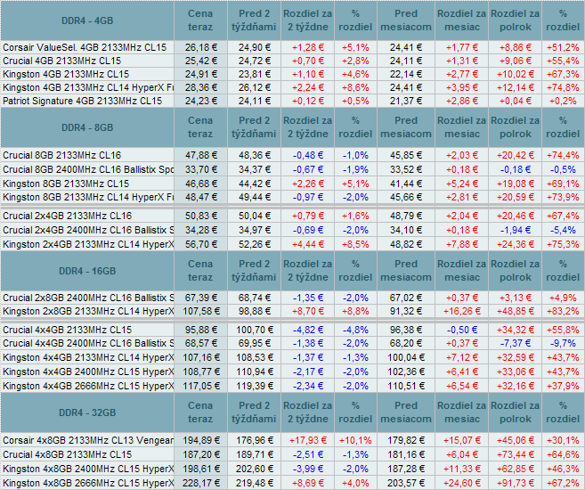The width and height of the screenshot is (585, 490).
Task: Click the DDR4 - 32GB section heading
Action: point(87,412)
